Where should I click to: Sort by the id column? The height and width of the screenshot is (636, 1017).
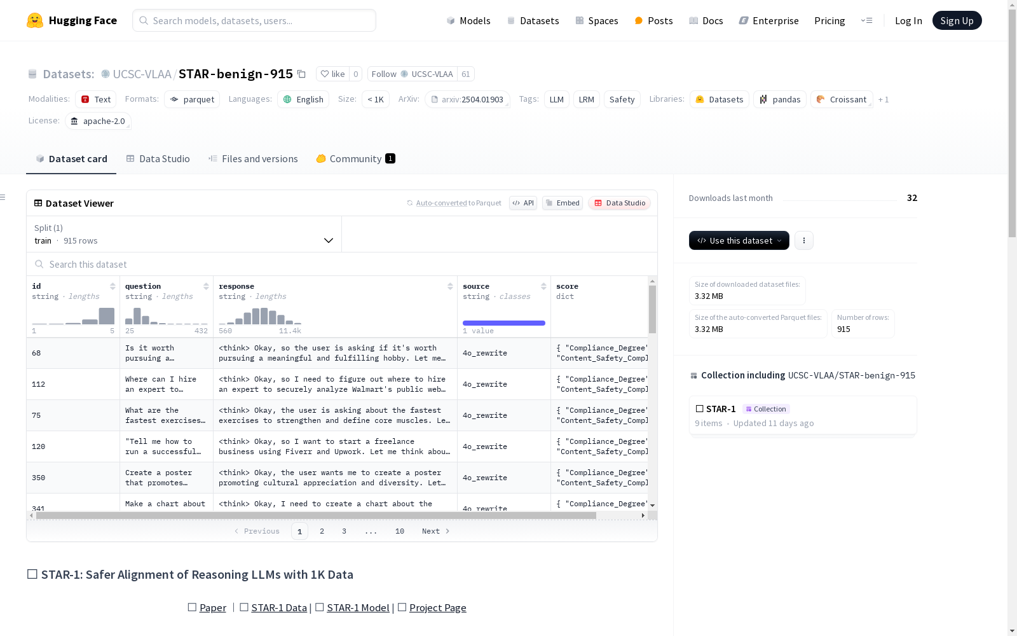(113, 286)
